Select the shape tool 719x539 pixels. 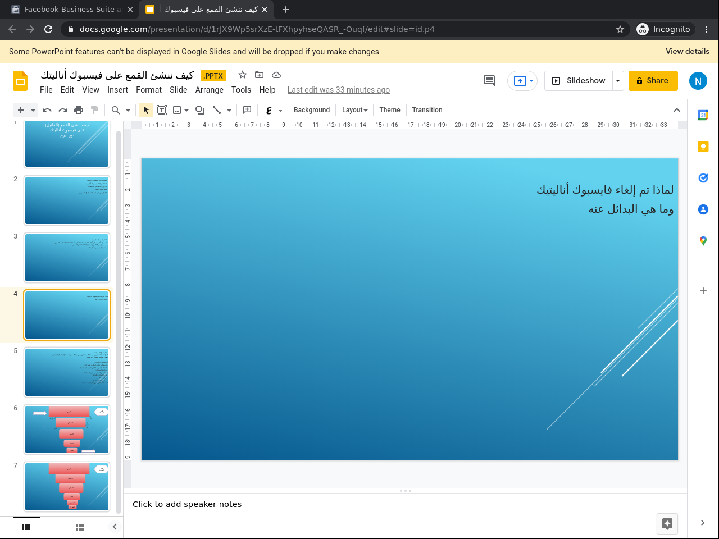click(x=200, y=110)
